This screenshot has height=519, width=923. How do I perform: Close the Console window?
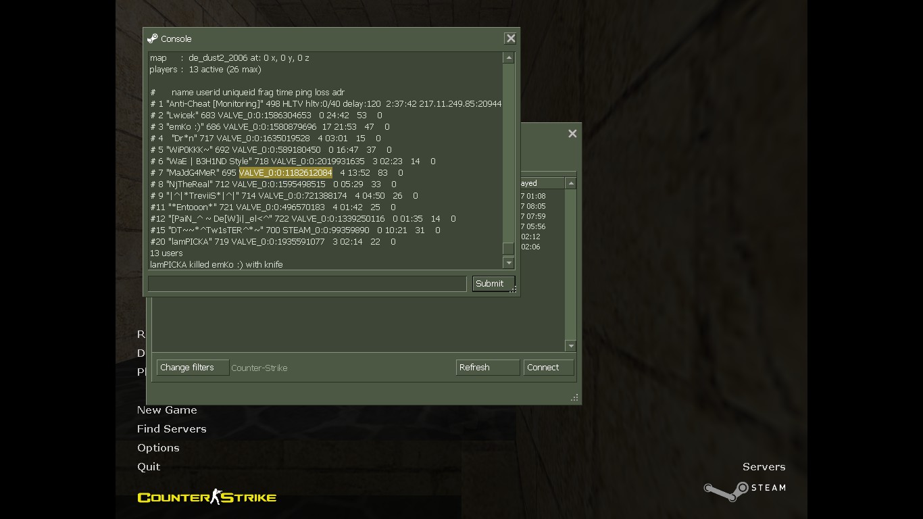pyautogui.click(x=511, y=39)
